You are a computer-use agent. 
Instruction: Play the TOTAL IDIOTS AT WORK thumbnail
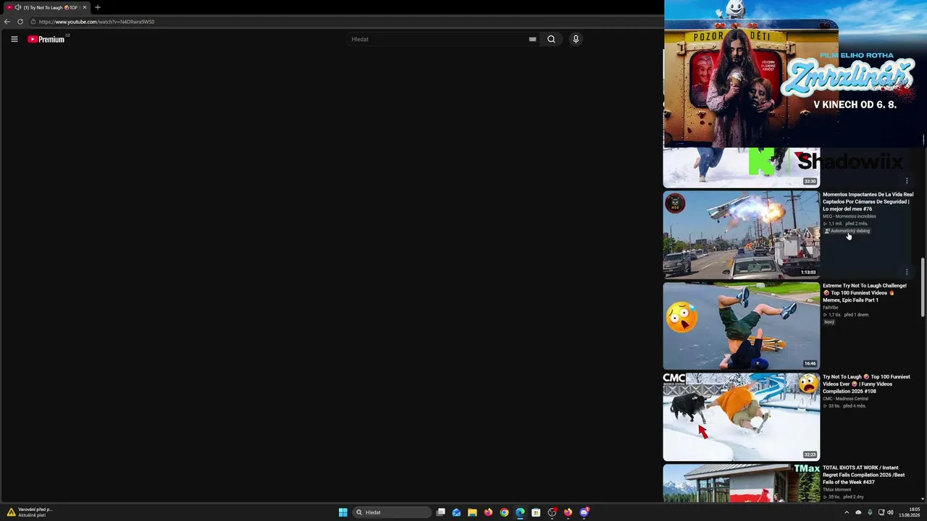[x=742, y=483]
